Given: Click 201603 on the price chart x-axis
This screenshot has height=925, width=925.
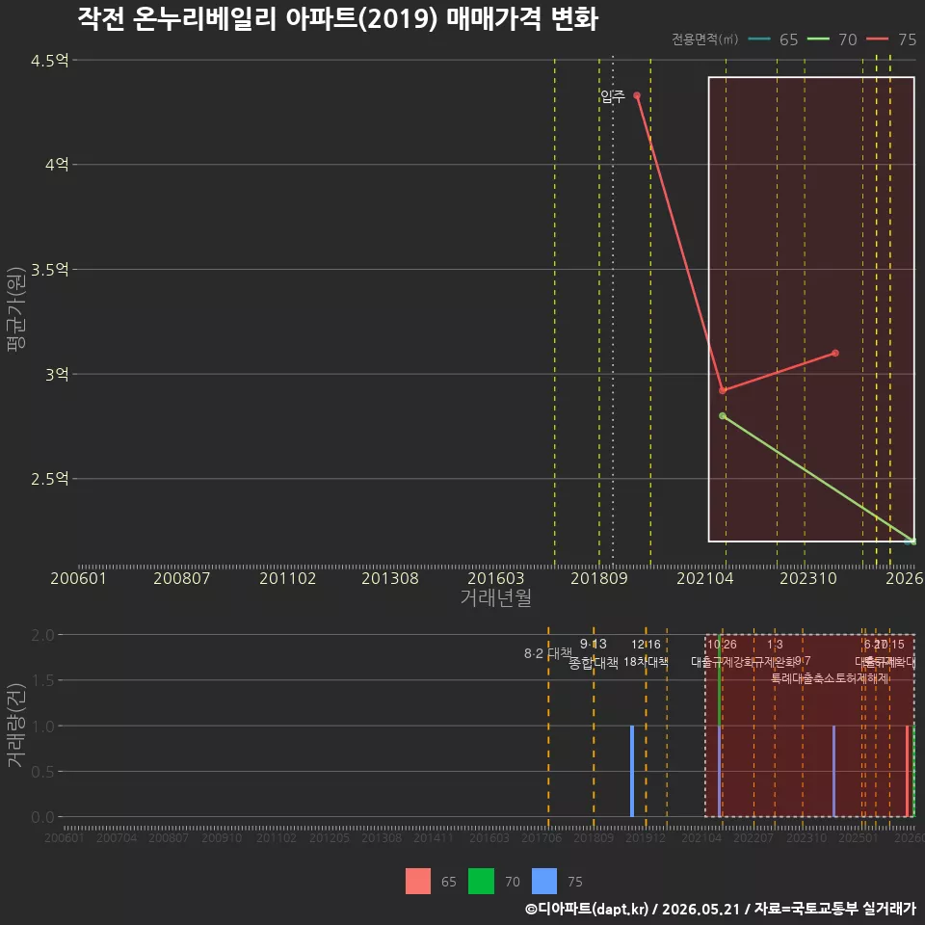Looking at the screenshot, I should coord(495,578).
